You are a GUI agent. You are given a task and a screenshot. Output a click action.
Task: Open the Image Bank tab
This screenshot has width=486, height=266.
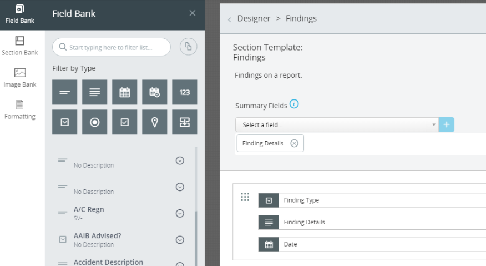coord(20,78)
